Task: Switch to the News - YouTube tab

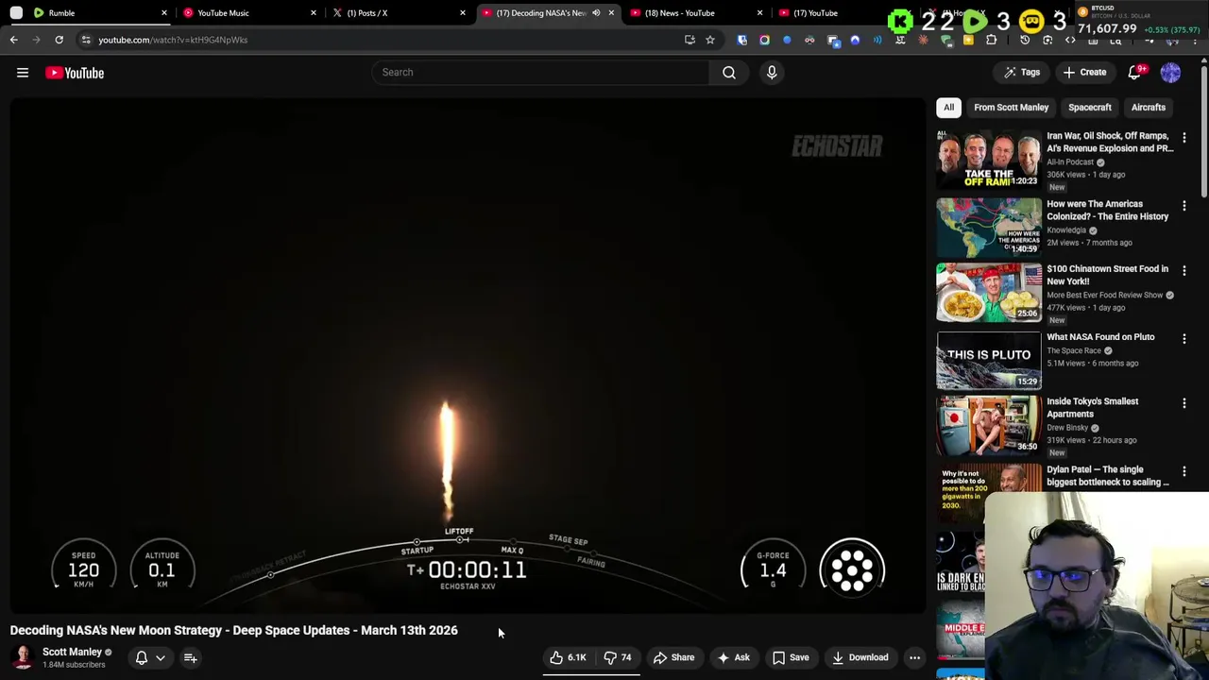Action: click(695, 12)
